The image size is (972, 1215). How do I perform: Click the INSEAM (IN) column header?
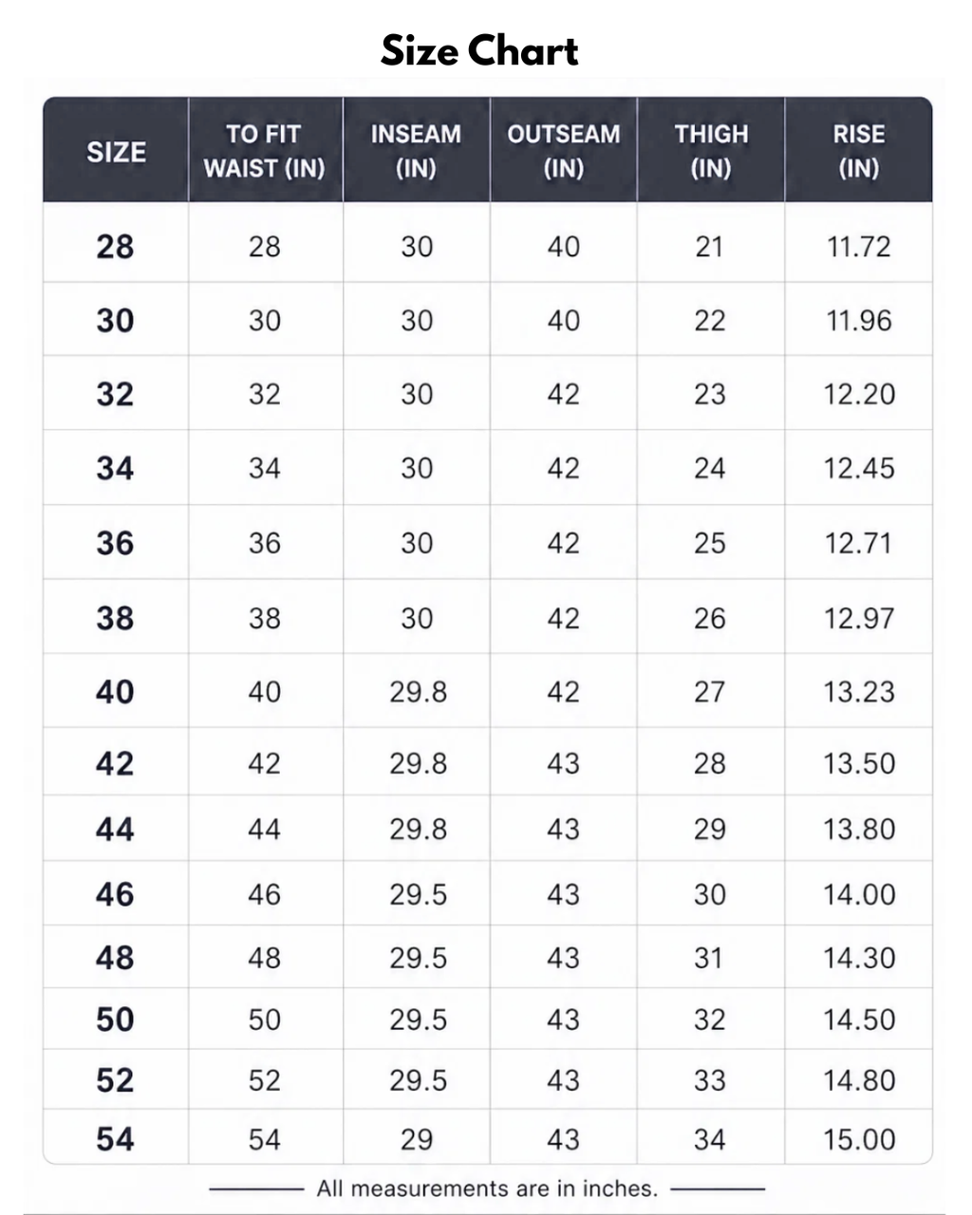pyautogui.click(x=416, y=151)
